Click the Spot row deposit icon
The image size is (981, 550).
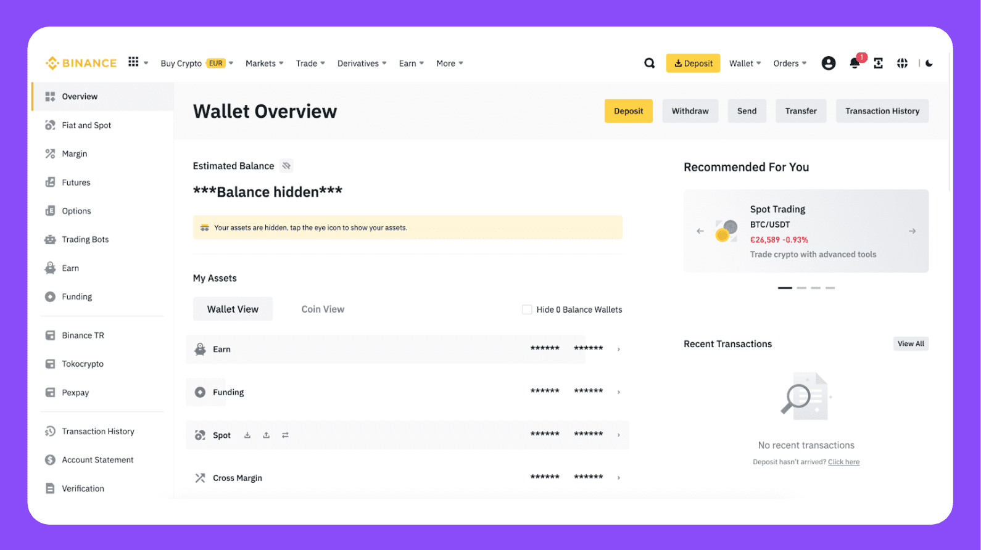click(x=247, y=435)
